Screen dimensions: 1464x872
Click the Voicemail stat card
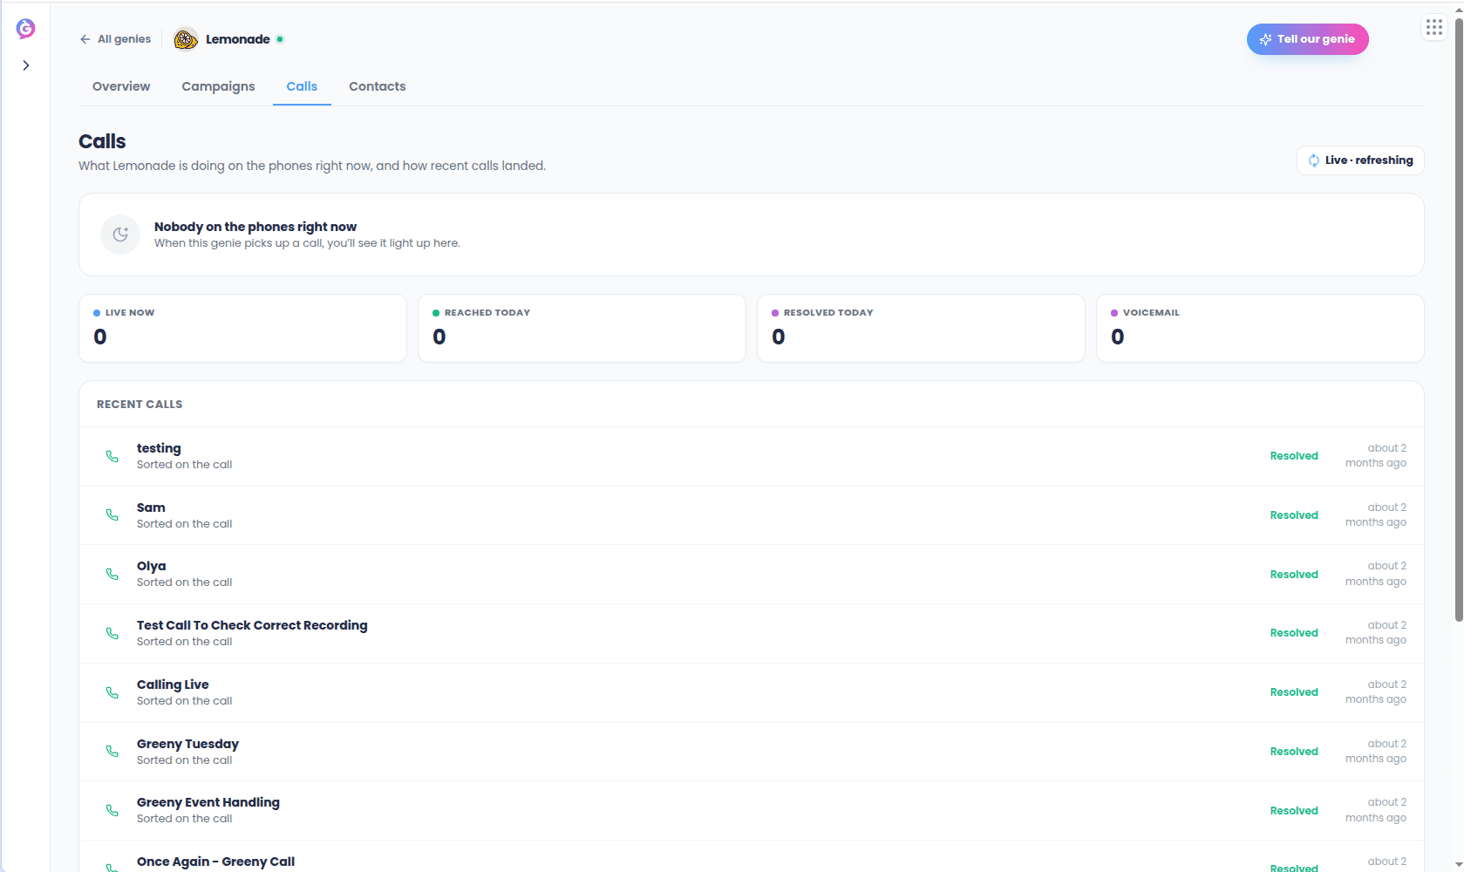pyautogui.click(x=1260, y=328)
